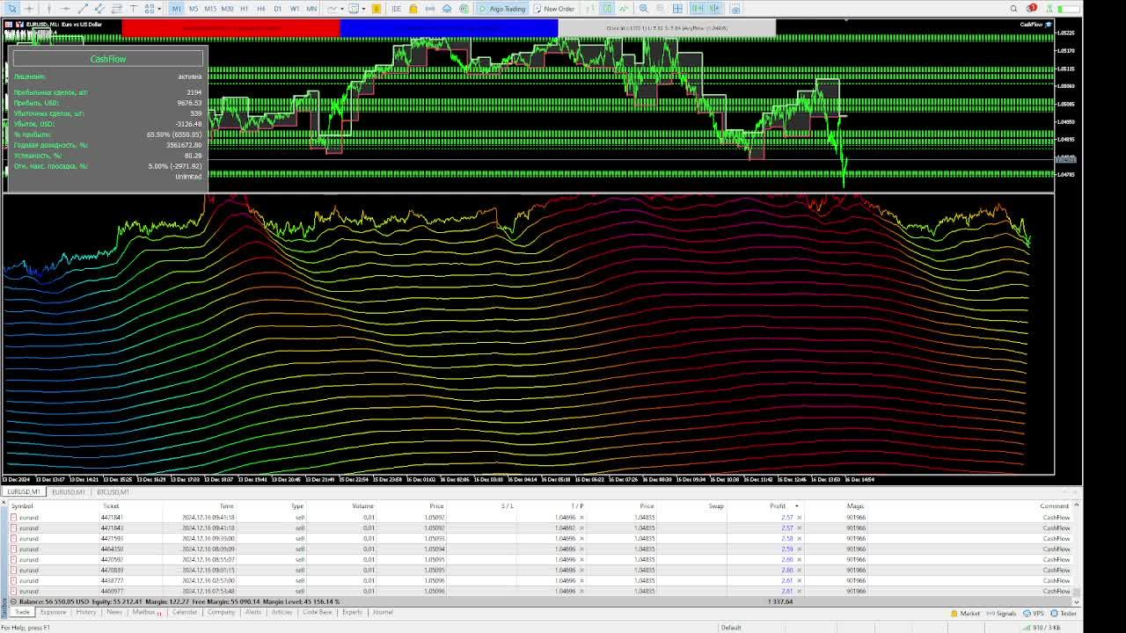Open the Experts tab
Screen dimensions: 1126x633
[x=352, y=612]
